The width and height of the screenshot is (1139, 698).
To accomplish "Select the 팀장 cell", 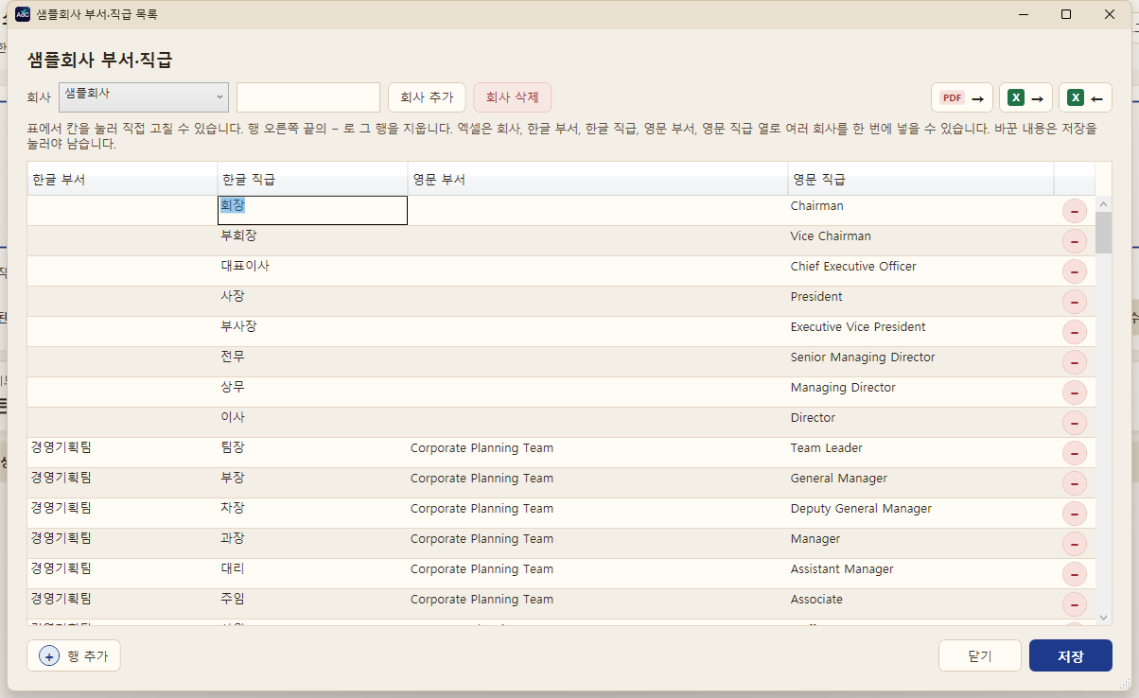I will [313, 452].
